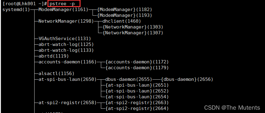This screenshot has height=113, width=265.
Task: Select accounts-daemon(1166) parent process
Action: tap(68, 62)
